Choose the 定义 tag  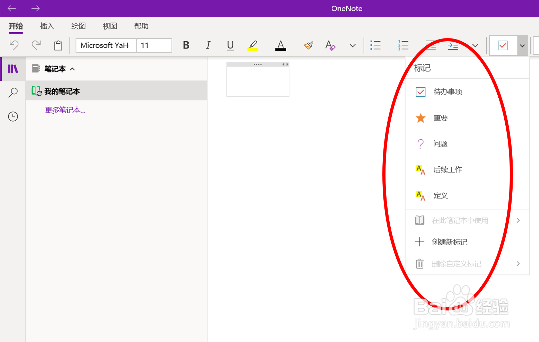(x=467, y=196)
